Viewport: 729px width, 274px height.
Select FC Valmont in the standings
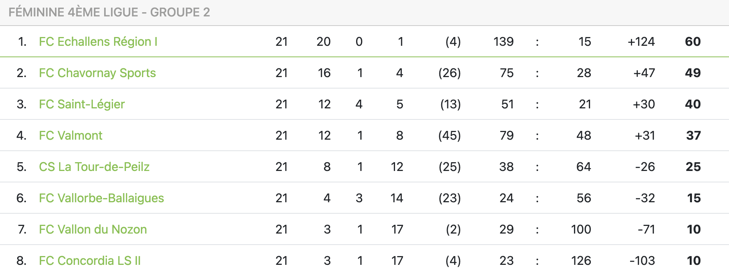[71, 135]
